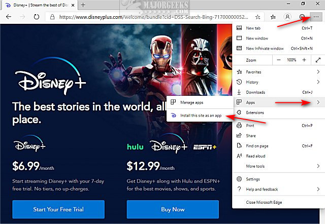Open Extensions from the menu

point(279,113)
